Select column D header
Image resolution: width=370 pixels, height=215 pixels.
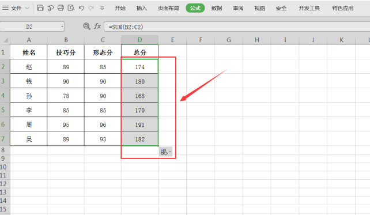pyautogui.click(x=139, y=40)
